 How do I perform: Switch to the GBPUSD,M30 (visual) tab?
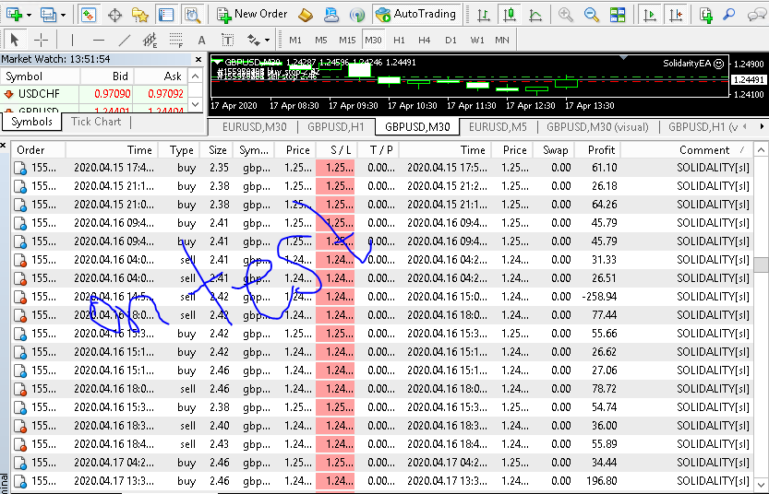pyautogui.click(x=597, y=127)
